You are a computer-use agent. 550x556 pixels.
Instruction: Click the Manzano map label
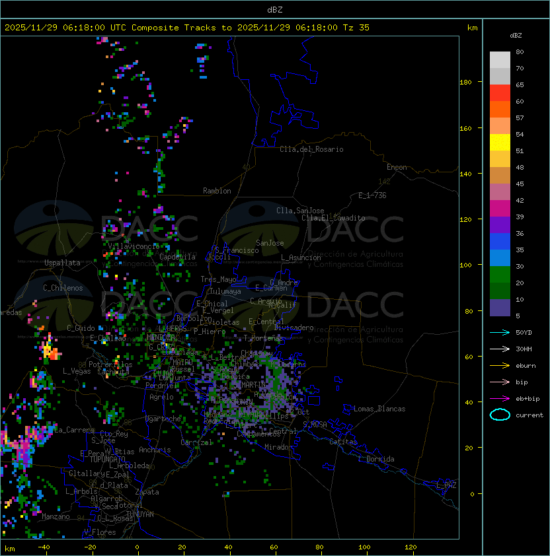pos(56,516)
